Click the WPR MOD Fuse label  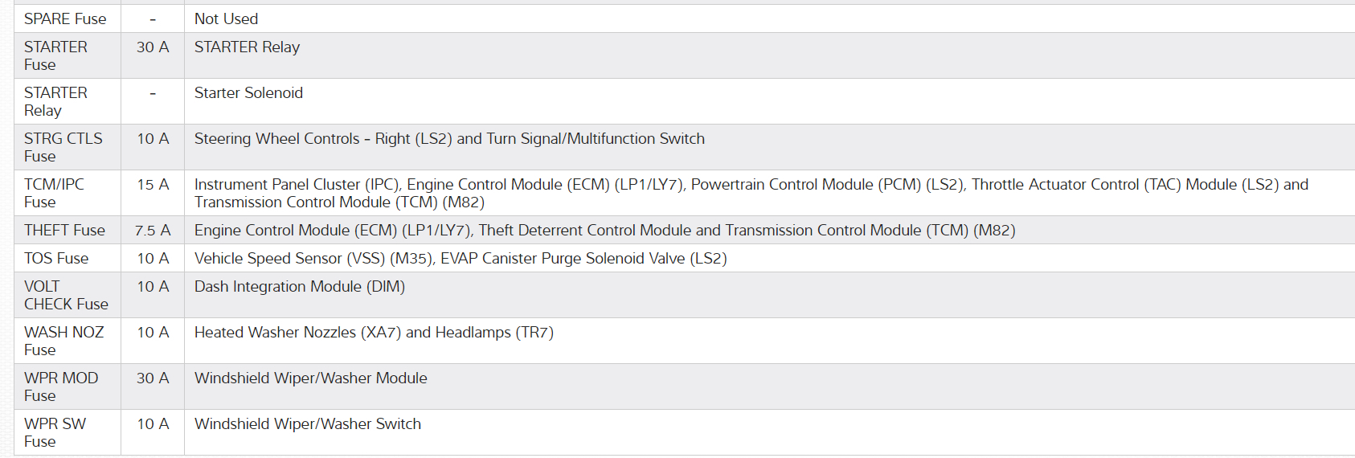point(61,386)
